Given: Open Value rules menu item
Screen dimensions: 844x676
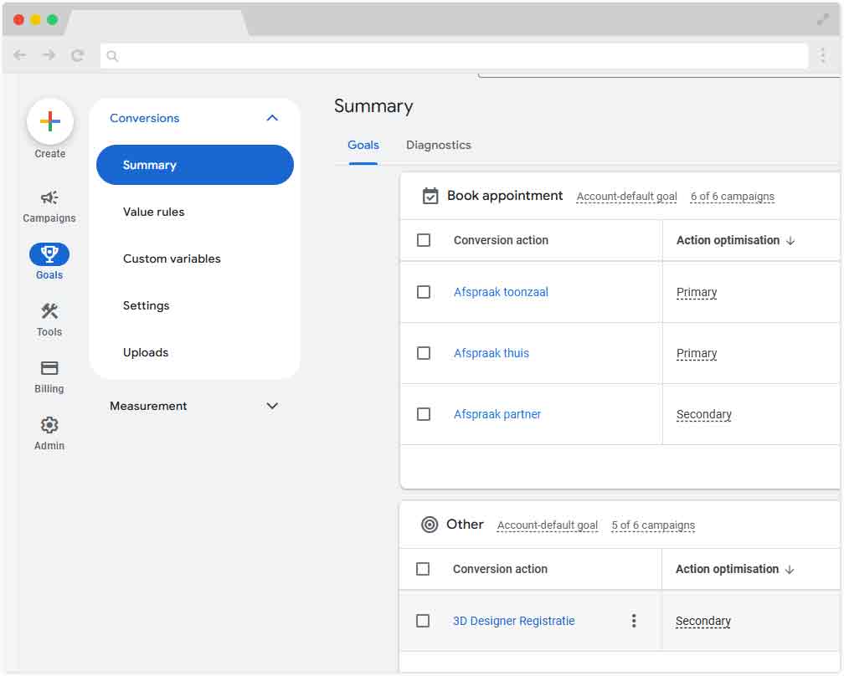Looking at the screenshot, I should point(153,212).
